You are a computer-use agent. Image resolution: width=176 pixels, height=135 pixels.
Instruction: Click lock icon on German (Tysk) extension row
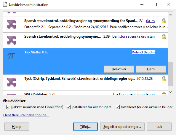164,79
